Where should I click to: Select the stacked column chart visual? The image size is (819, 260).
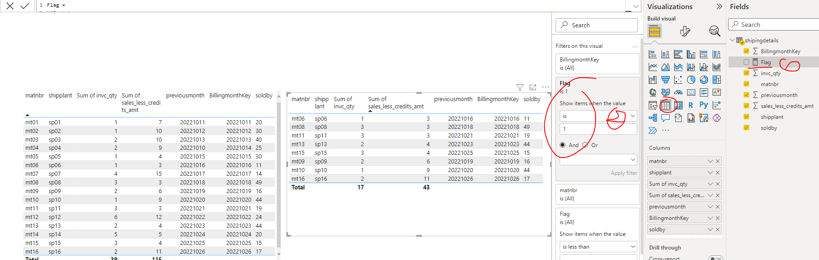coord(666,55)
